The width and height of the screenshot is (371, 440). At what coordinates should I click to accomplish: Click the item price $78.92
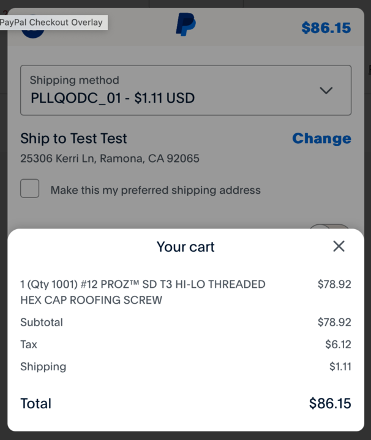pos(334,284)
